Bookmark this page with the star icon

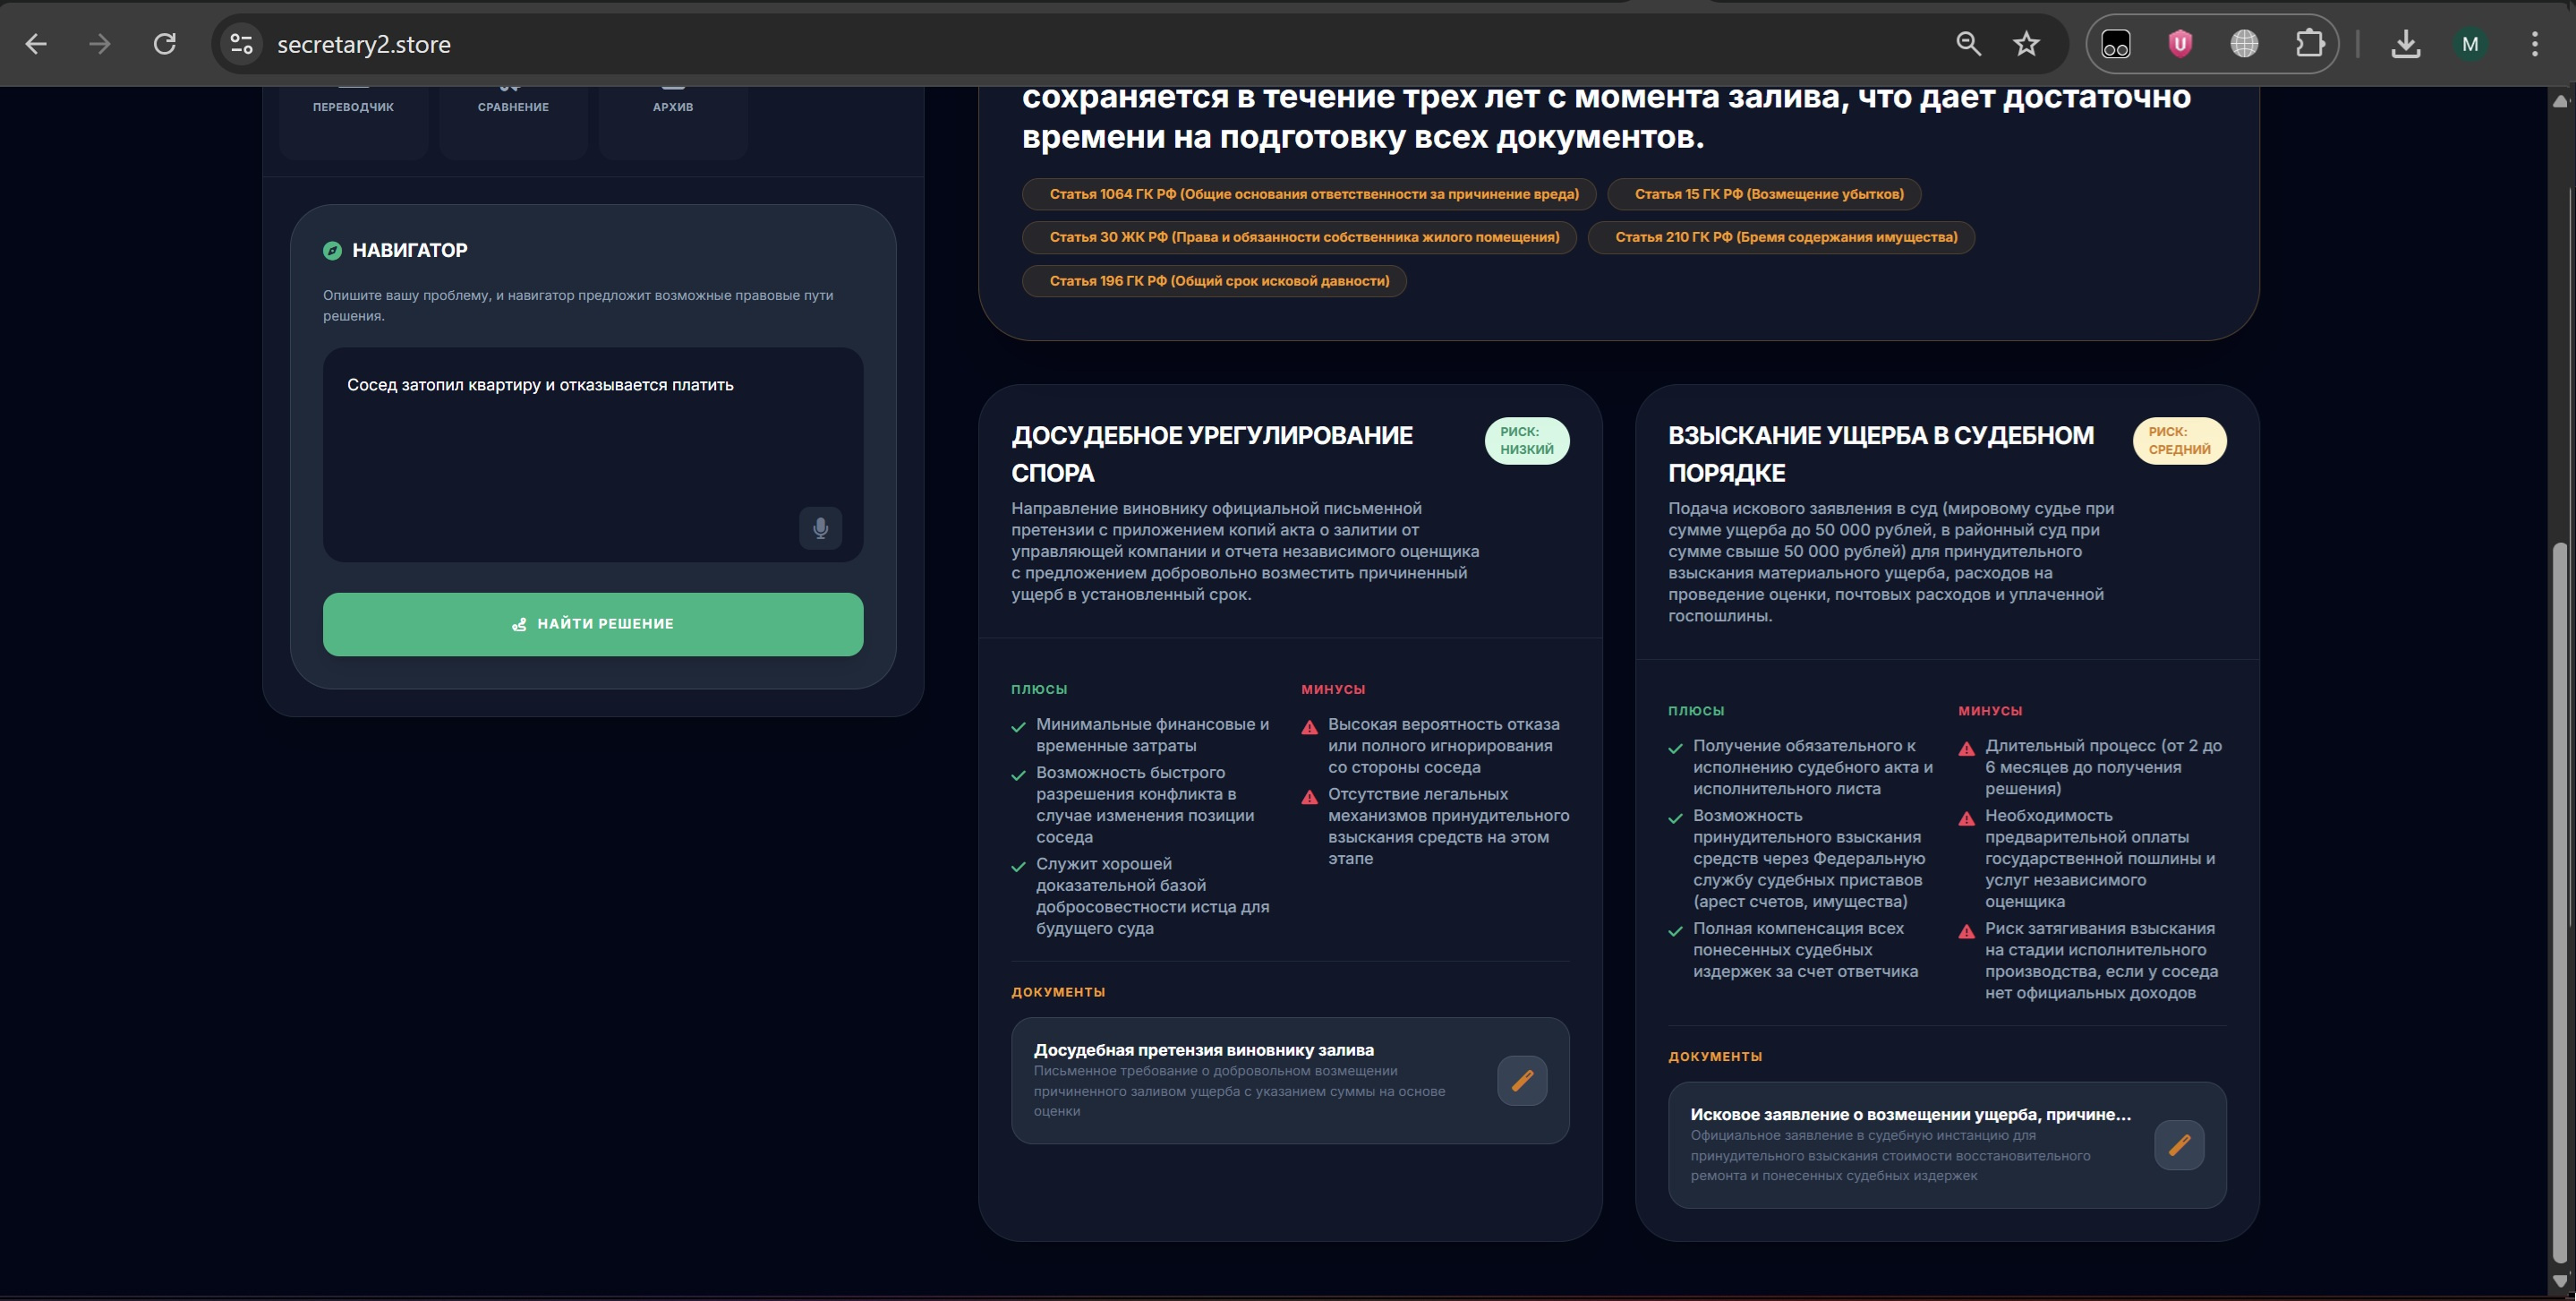(2026, 44)
